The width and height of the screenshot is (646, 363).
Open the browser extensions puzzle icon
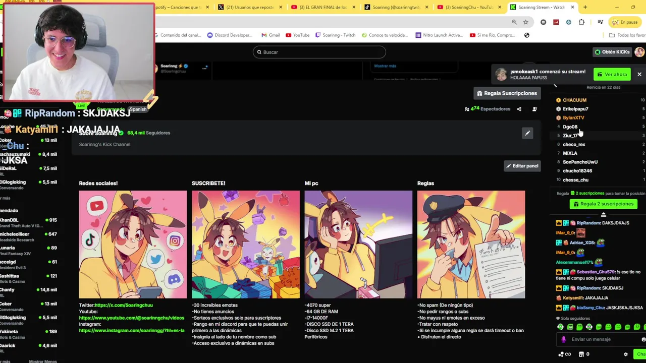pos(581,22)
